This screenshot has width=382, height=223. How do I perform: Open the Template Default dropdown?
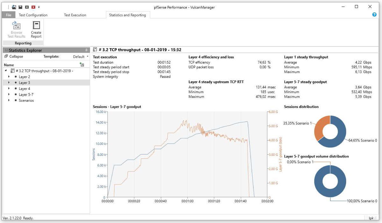(x=81, y=56)
